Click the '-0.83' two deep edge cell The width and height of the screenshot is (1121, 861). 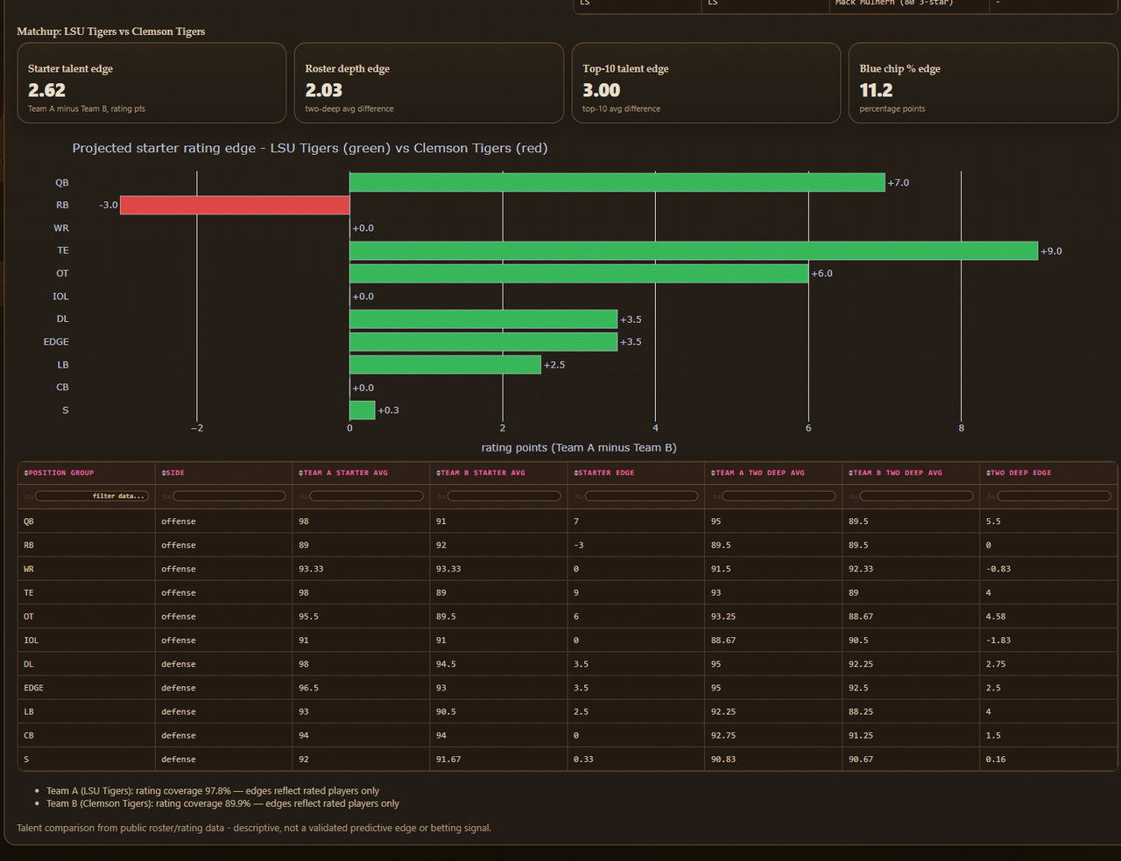[x=1049, y=569]
